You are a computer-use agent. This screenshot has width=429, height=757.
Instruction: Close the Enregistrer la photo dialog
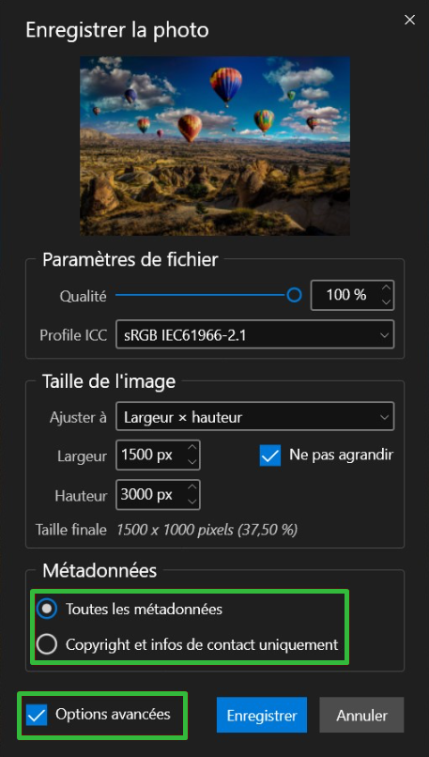[x=409, y=20]
